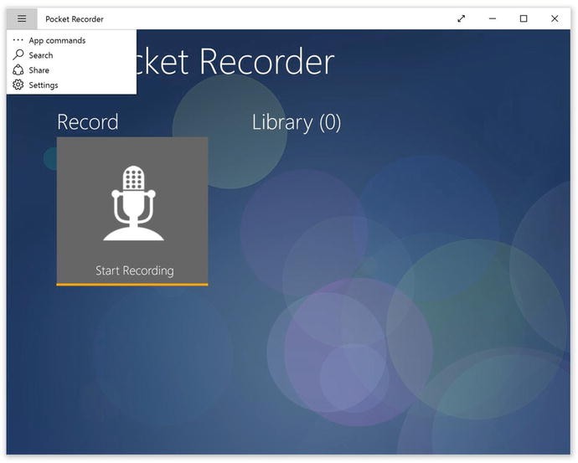This screenshot has width=578, height=463.
Task: Click the Record section heading
Action: point(88,122)
